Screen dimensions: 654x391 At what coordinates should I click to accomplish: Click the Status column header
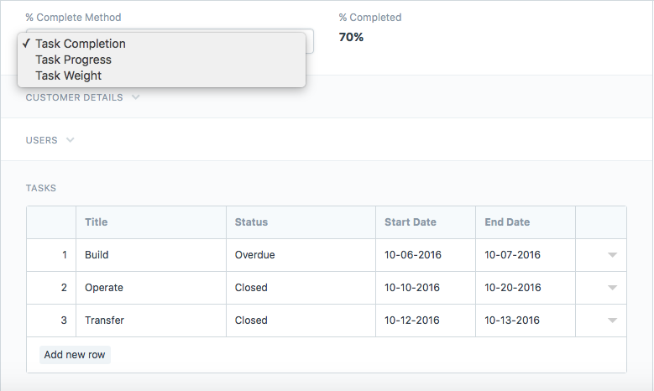(x=251, y=222)
